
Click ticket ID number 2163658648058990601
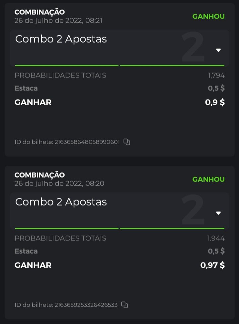87,142
